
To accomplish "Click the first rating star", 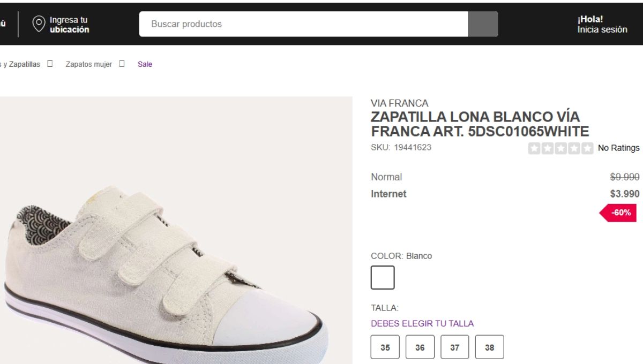I will click(x=534, y=148).
